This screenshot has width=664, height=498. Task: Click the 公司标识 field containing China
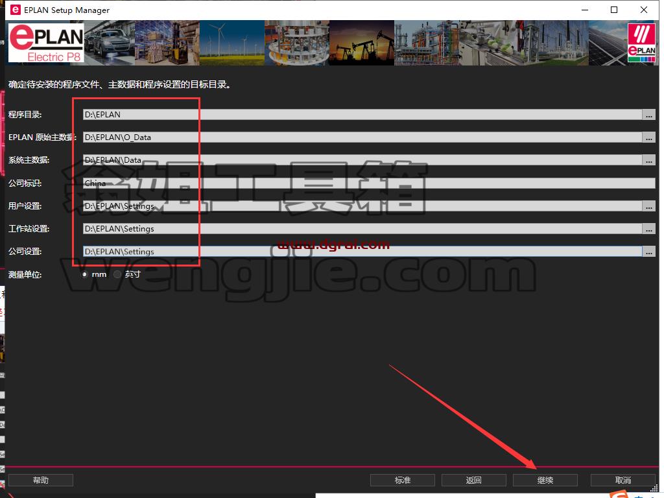tap(369, 183)
